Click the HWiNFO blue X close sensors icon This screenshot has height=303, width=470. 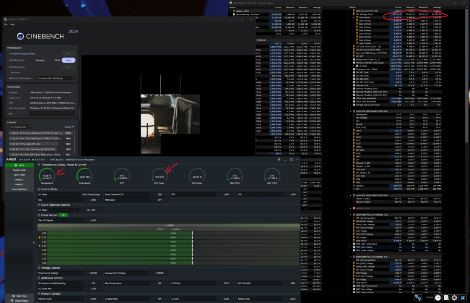tap(463, 297)
